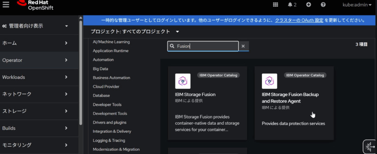Expand the Builds navigation section
Viewport: 377px width, 154px height.
[x=39, y=128]
